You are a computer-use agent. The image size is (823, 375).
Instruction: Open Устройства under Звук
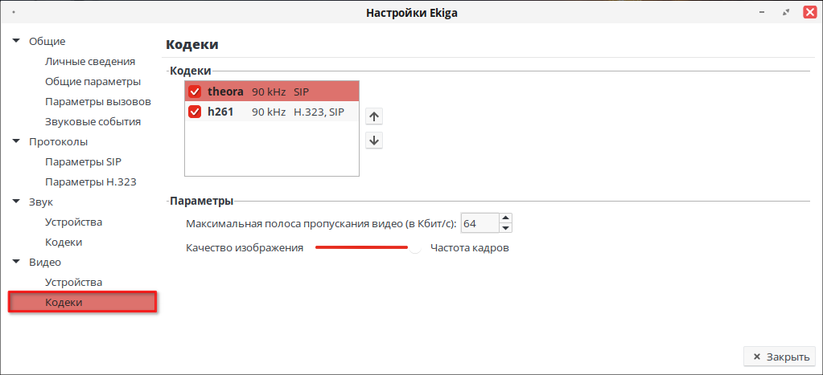pyautogui.click(x=73, y=222)
